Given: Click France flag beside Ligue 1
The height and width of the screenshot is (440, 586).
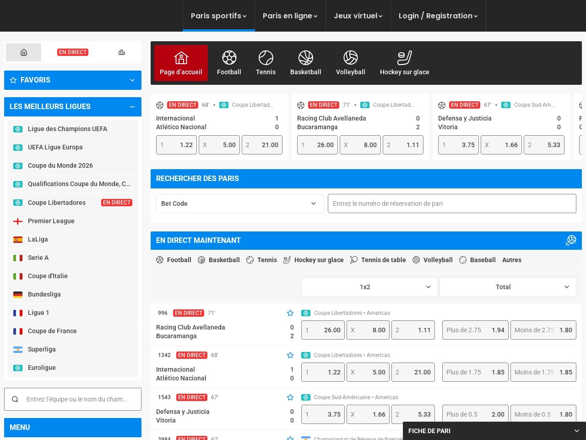Looking at the screenshot, I should coord(18,313).
